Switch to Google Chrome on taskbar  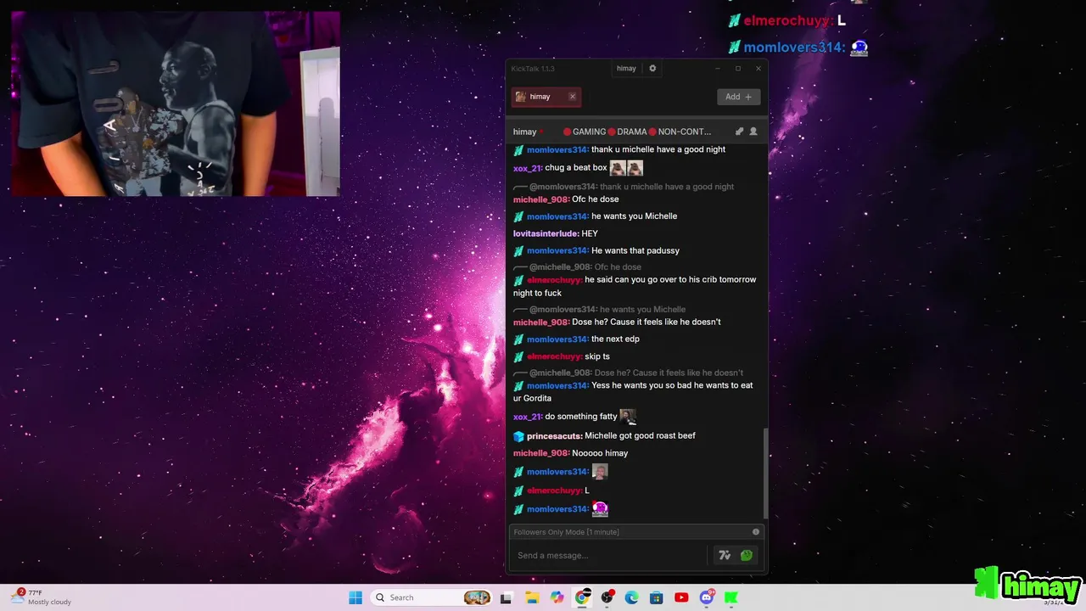click(582, 597)
